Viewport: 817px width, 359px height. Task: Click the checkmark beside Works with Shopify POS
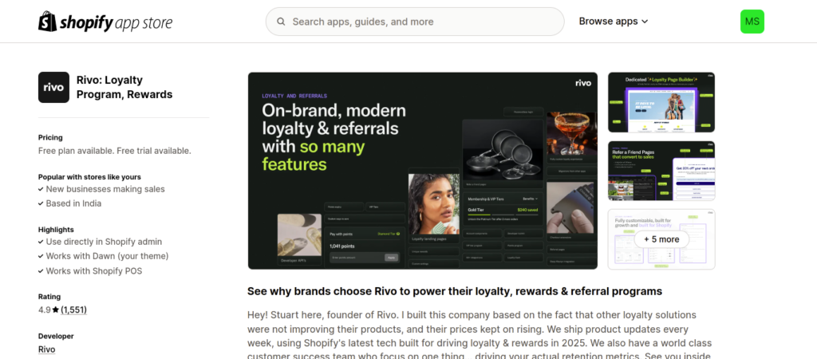pyautogui.click(x=41, y=271)
